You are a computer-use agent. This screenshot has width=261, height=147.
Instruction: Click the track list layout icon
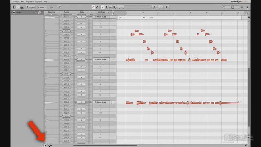(x=18, y=7)
